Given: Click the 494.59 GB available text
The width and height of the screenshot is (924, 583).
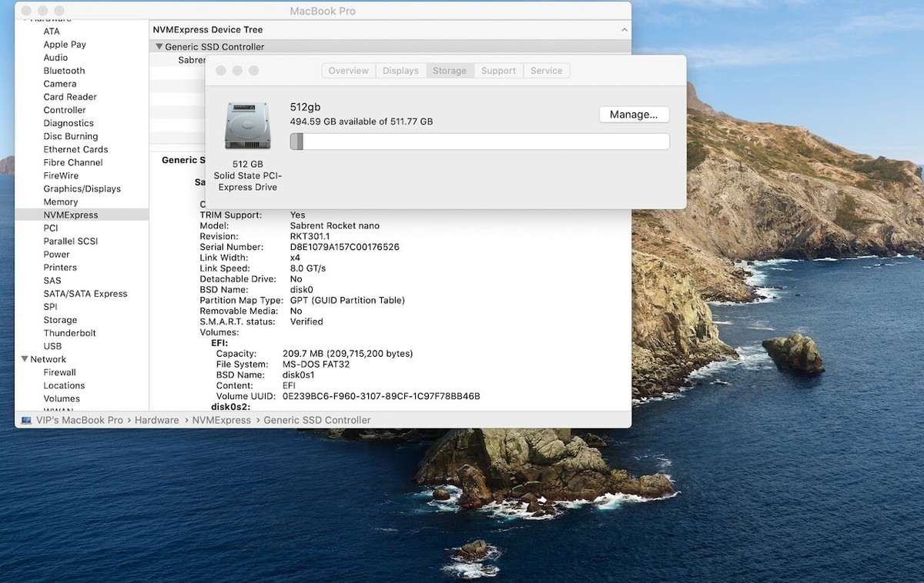Looking at the screenshot, I should click(x=361, y=122).
